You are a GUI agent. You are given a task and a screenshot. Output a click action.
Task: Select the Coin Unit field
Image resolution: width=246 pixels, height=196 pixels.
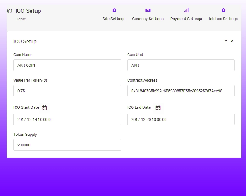coord(181,65)
